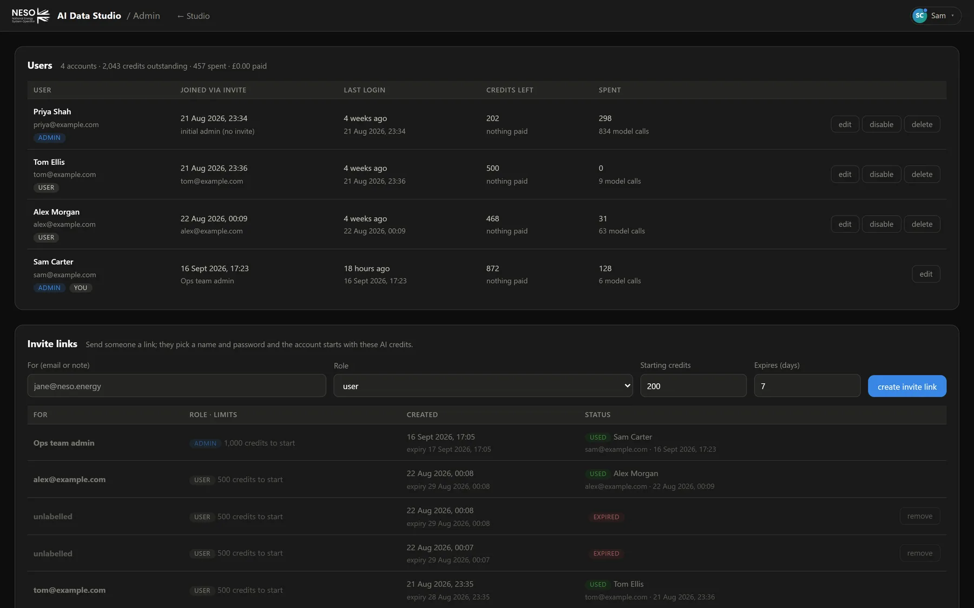Disable Alex Morgan's account
This screenshot has height=608, width=974.
881,224
